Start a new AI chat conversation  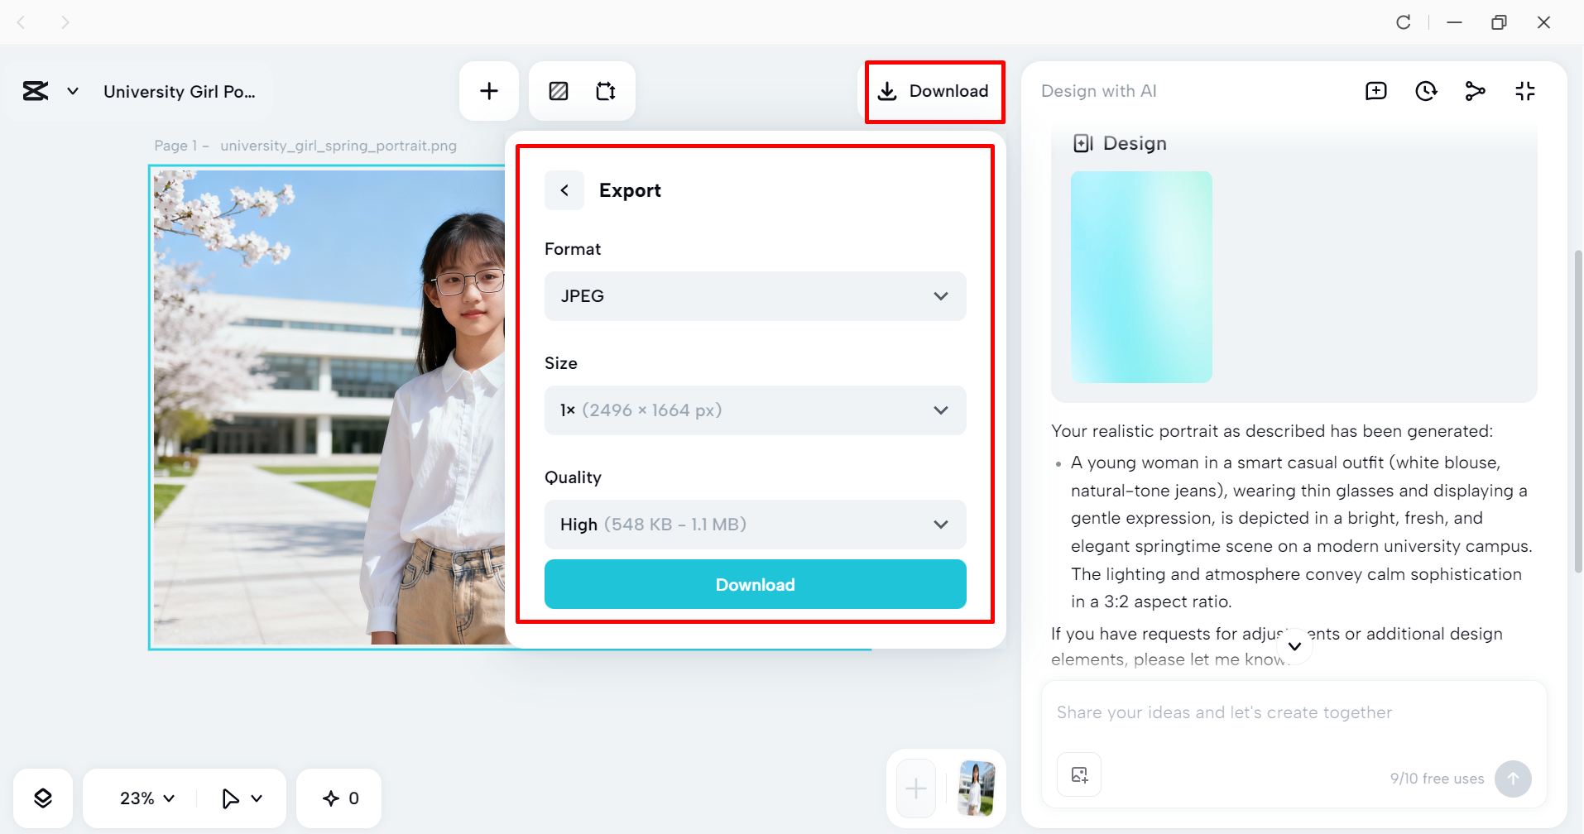[x=1375, y=91]
